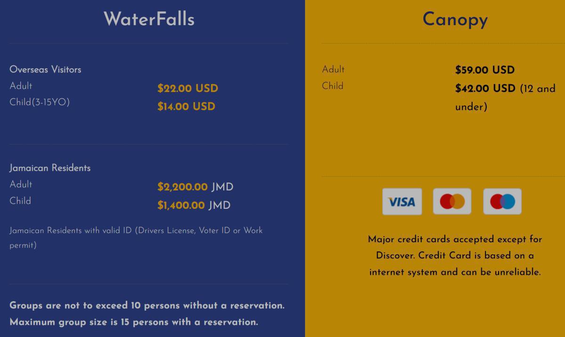Click the major credit cards accepted text

tap(455, 255)
